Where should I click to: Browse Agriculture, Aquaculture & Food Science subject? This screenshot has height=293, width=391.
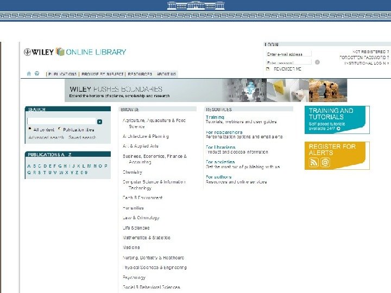154,123
